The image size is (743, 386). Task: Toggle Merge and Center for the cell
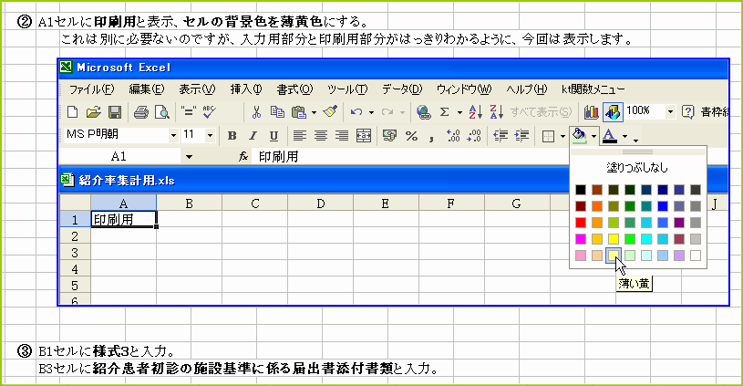tap(364, 136)
